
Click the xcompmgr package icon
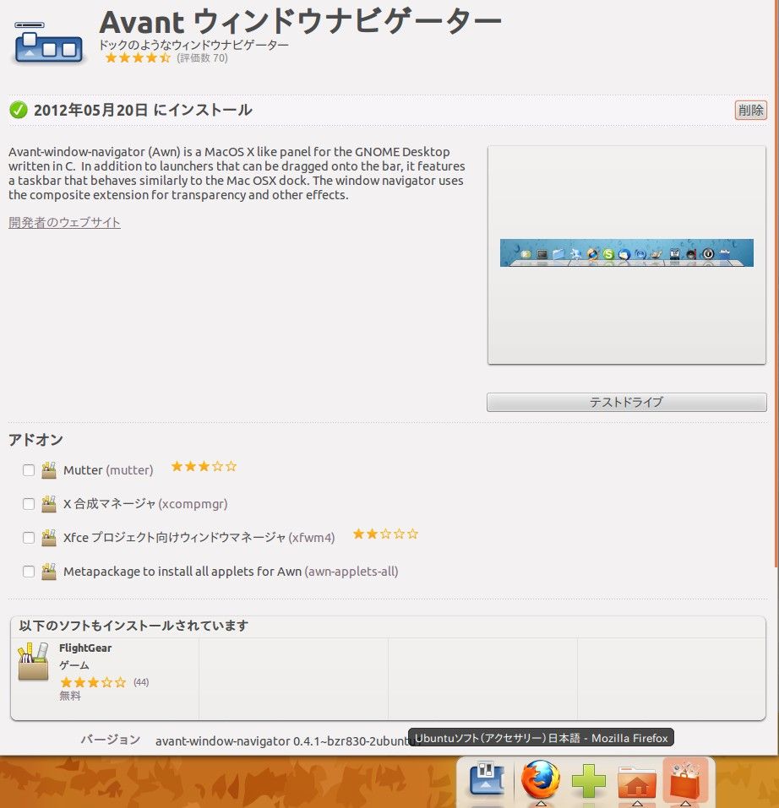pyautogui.click(x=49, y=504)
